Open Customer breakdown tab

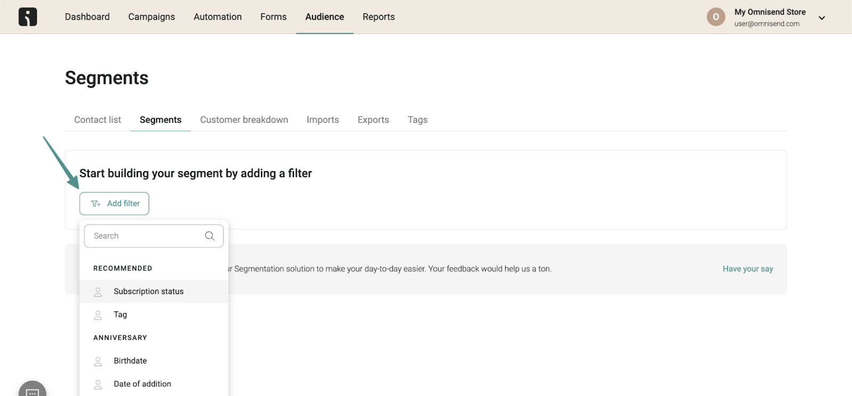point(244,120)
